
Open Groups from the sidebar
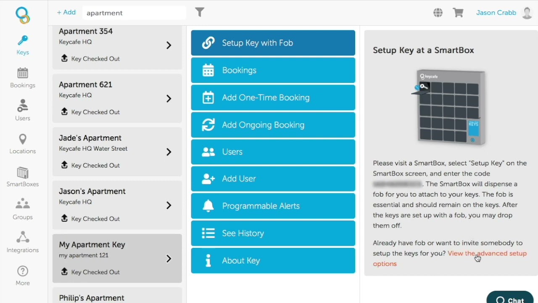click(x=23, y=210)
